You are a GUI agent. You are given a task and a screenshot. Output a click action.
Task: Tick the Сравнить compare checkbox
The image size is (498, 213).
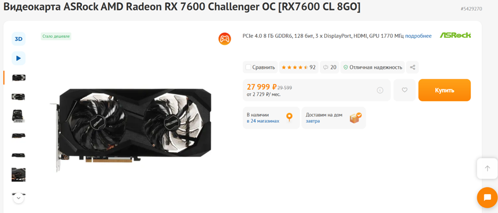point(248,68)
